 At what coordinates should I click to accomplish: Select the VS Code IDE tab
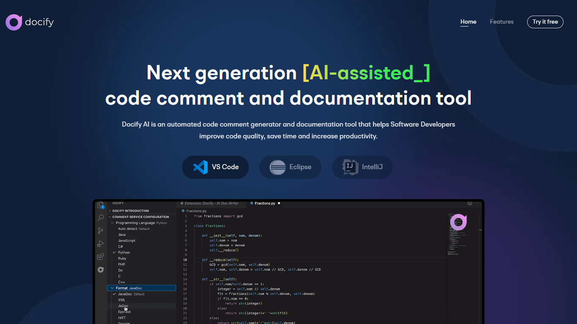pos(215,167)
